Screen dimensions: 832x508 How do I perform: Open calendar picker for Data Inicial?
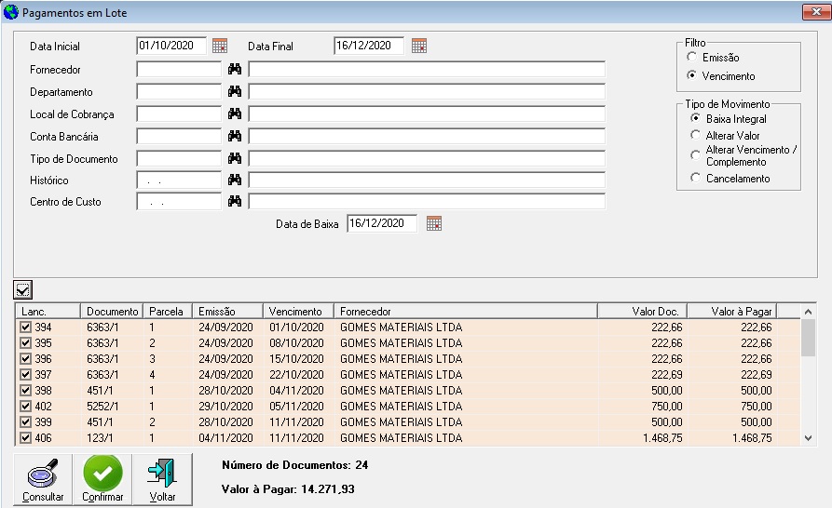point(220,46)
